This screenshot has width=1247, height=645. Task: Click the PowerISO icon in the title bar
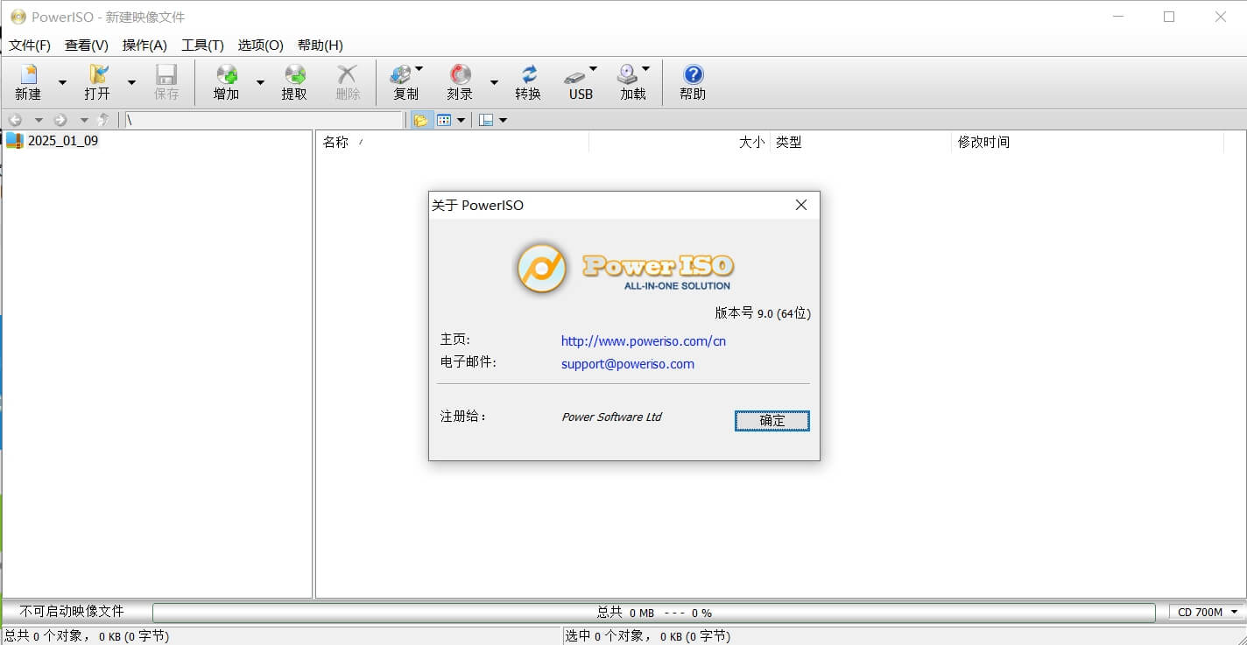(x=18, y=17)
